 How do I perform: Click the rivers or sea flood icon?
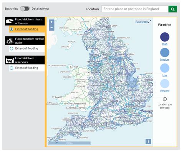click(10, 21)
